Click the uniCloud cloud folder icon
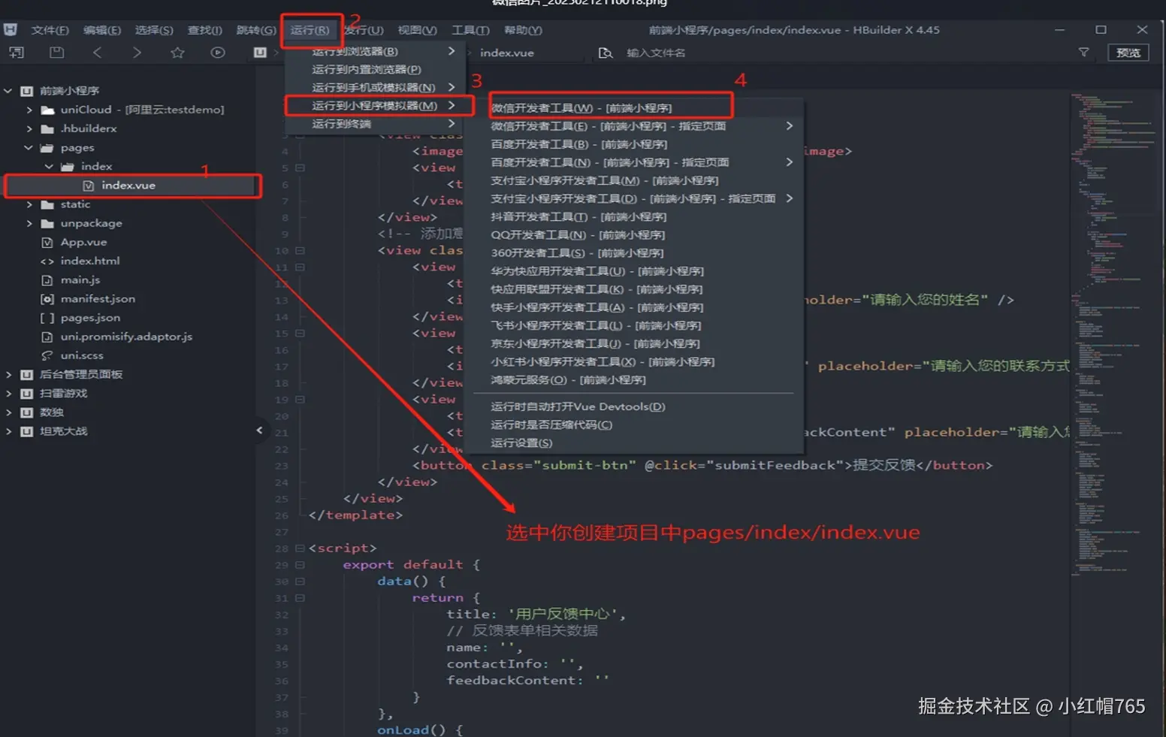Image resolution: width=1166 pixels, height=737 pixels. (47, 110)
